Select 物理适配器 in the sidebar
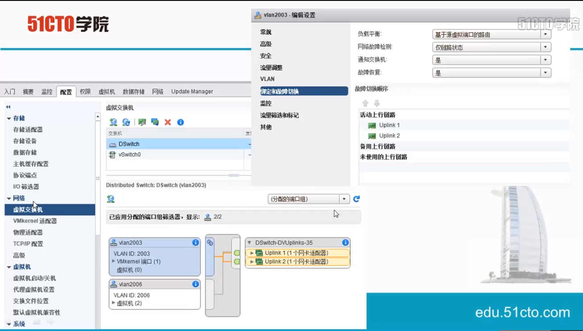The height and width of the screenshot is (331, 583). (x=28, y=232)
